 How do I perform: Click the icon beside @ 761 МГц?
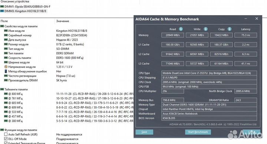[6, 98]
